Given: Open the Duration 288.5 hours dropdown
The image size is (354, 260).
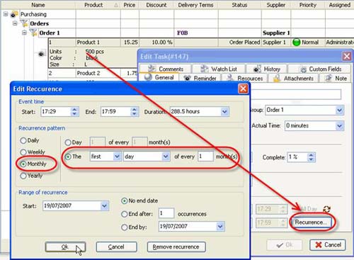Looking at the screenshot, I should (224, 112).
